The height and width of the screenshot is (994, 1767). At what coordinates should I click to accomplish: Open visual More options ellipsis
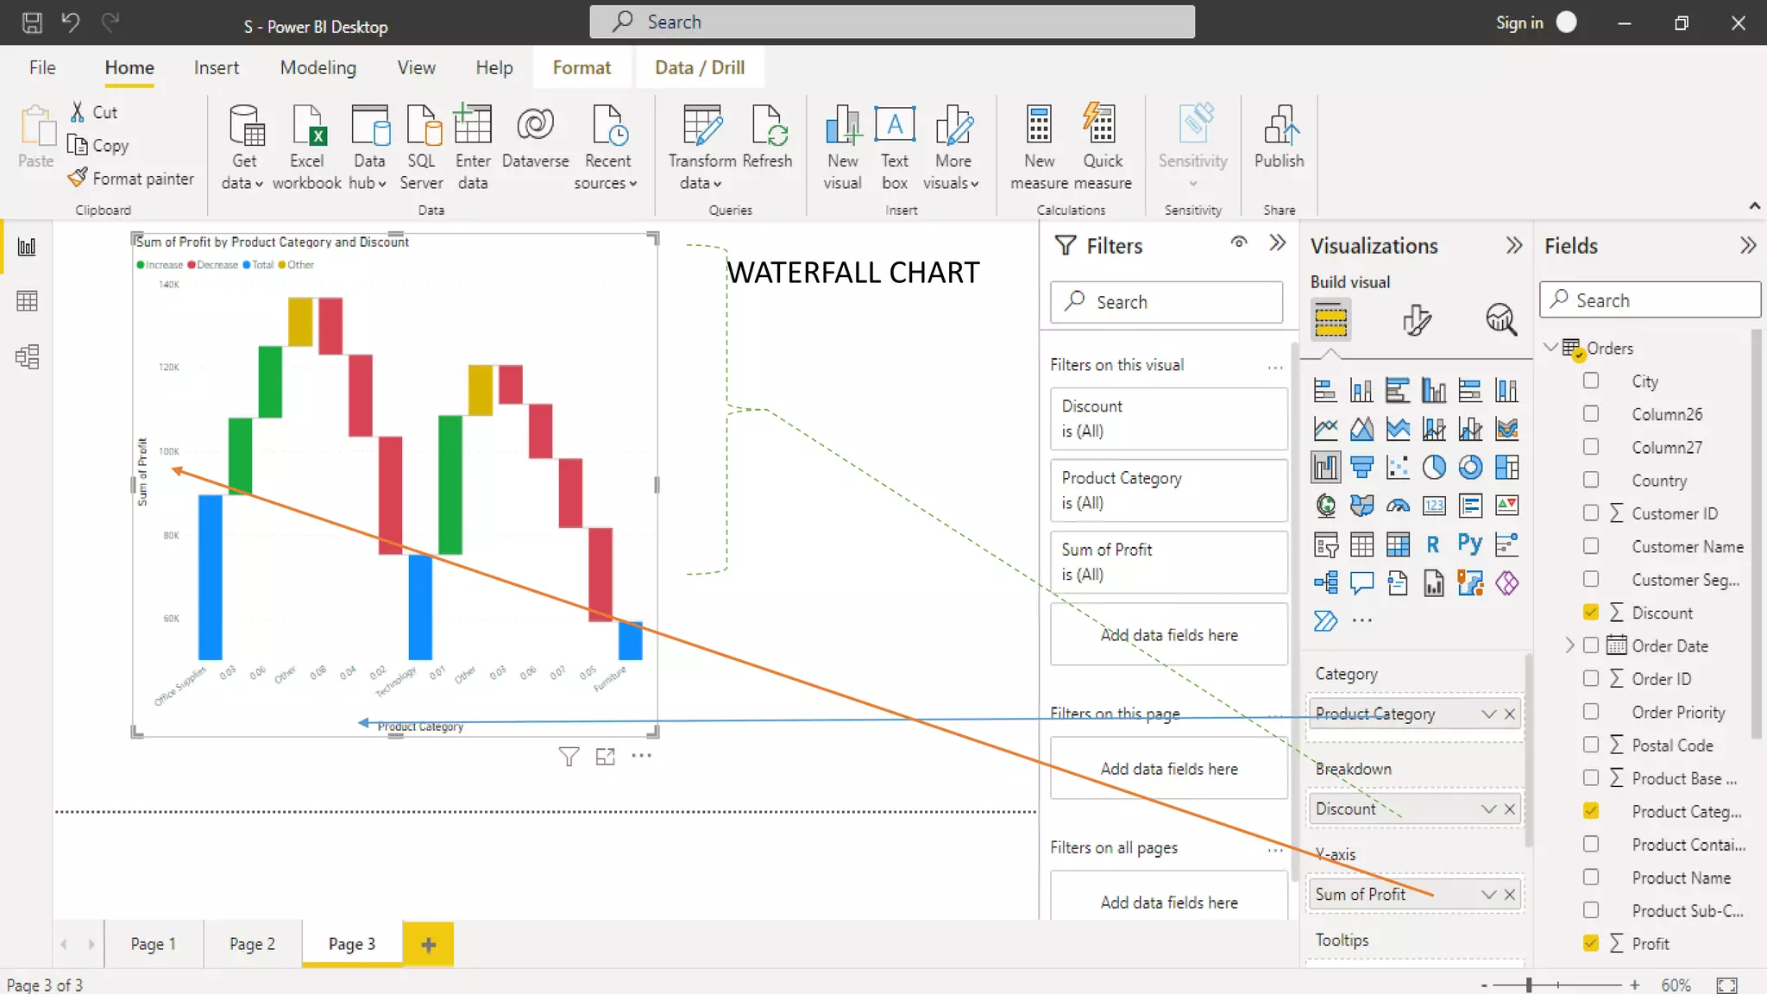641,756
